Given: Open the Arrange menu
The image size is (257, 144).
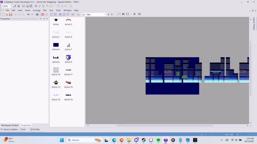Looking at the screenshot, I should (37, 10).
